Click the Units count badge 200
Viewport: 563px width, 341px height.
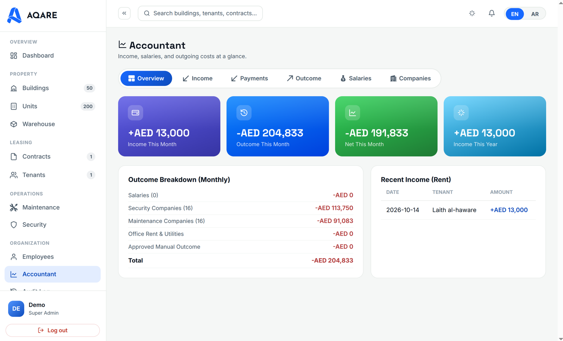click(88, 106)
